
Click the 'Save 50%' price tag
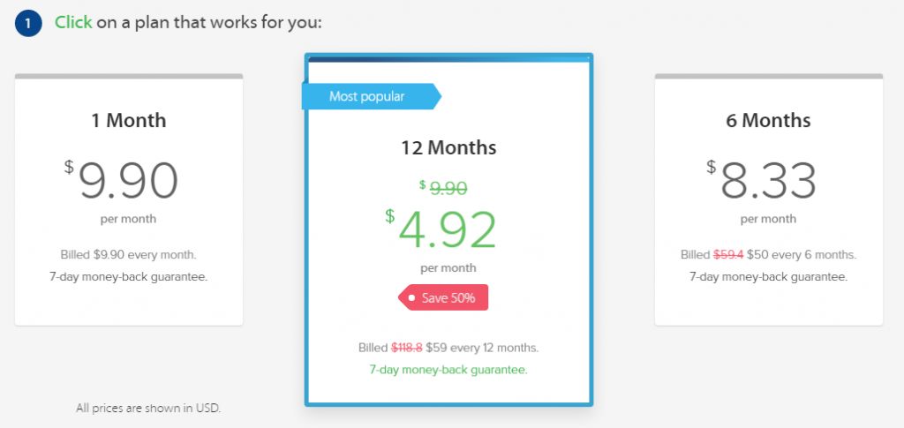tap(443, 297)
